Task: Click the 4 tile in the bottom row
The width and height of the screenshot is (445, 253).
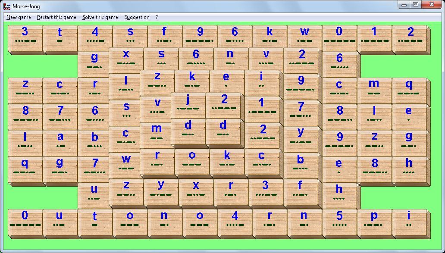Action: click(x=235, y=222)
